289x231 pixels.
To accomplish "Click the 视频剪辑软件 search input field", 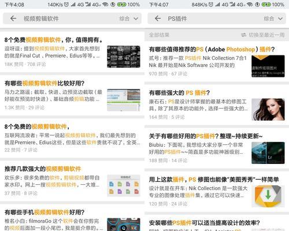I will tap(72, 18).
